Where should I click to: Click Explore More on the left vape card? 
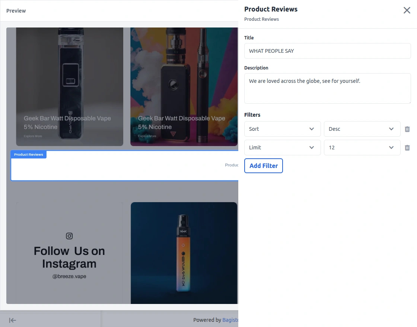pos(33,136)
